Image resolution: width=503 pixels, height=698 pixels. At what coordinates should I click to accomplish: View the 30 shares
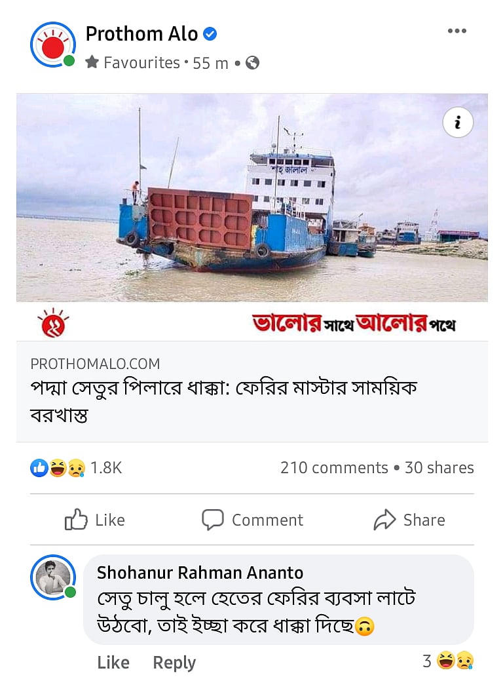[x=439, y=468]
